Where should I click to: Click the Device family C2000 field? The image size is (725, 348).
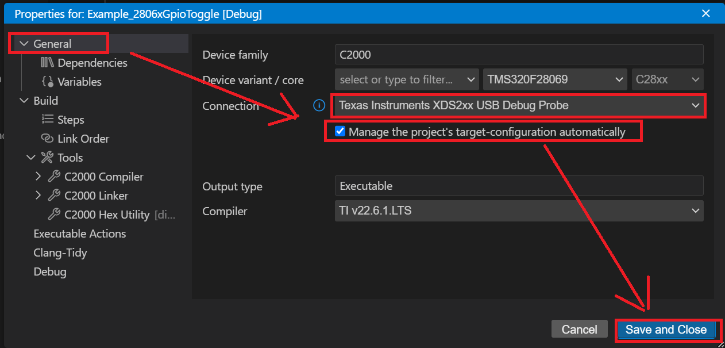519,55
